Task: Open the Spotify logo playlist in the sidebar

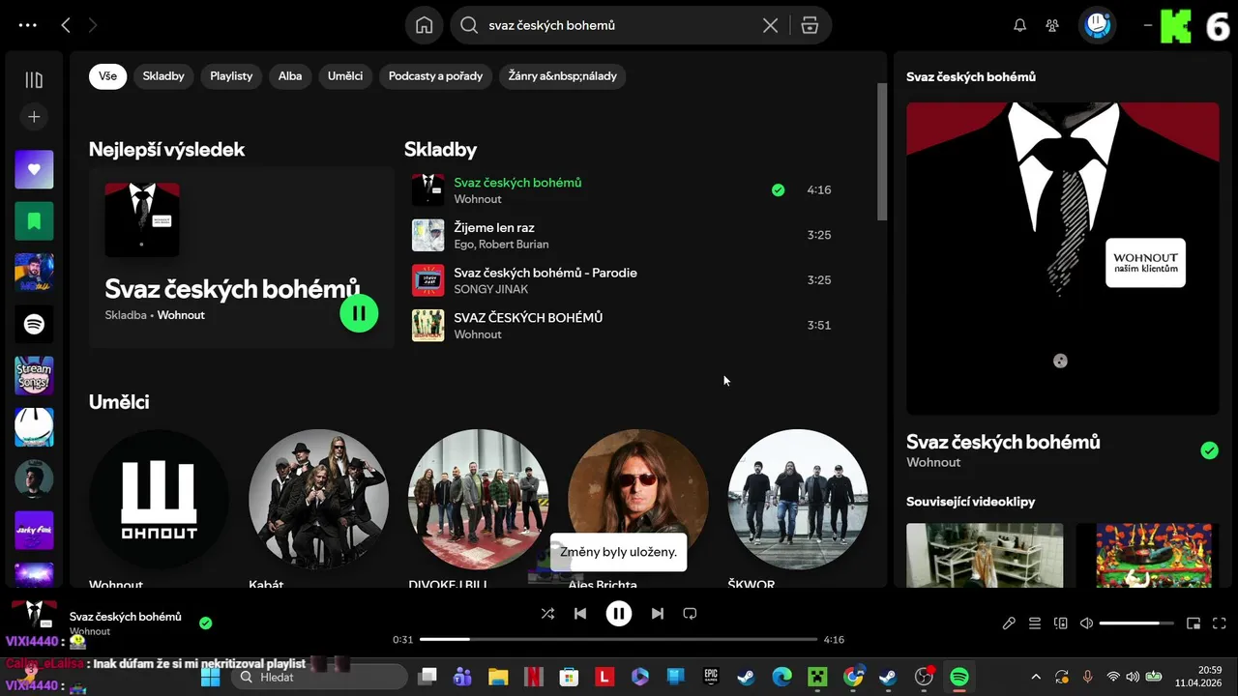Action: click(x=34, y=324)
